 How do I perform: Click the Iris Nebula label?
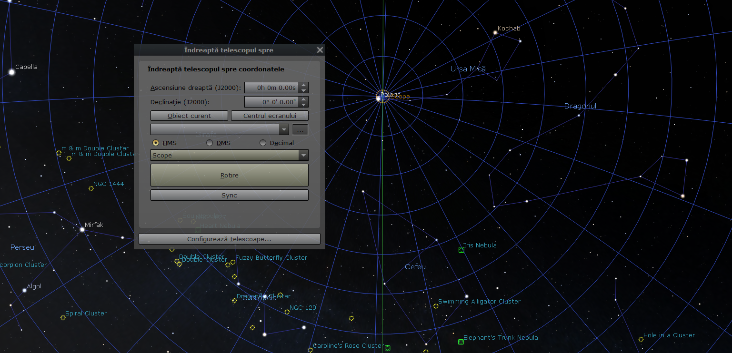(x=480, y=245)
